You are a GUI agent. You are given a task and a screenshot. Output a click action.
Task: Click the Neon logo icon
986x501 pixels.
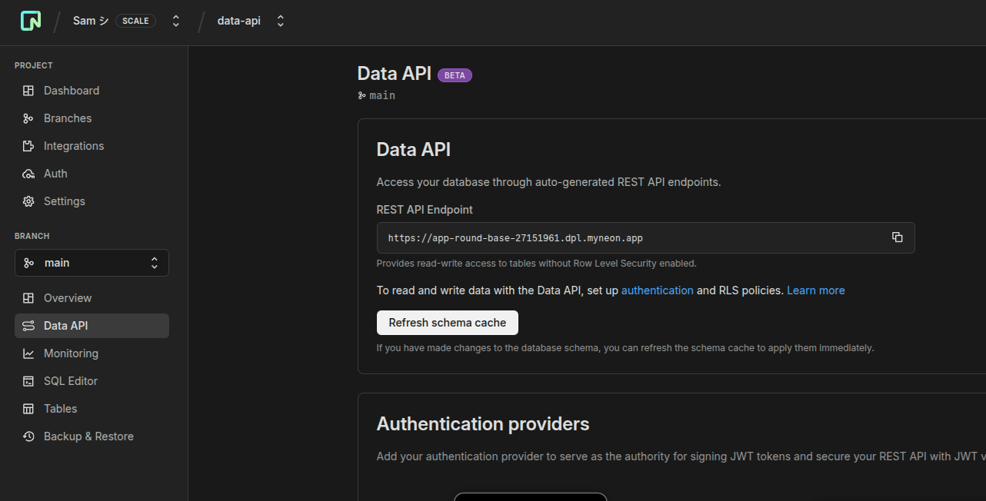tap(31, 21)
